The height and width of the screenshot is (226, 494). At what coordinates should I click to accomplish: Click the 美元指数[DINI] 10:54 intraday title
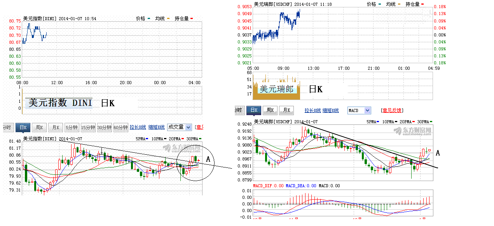point(60,18)
